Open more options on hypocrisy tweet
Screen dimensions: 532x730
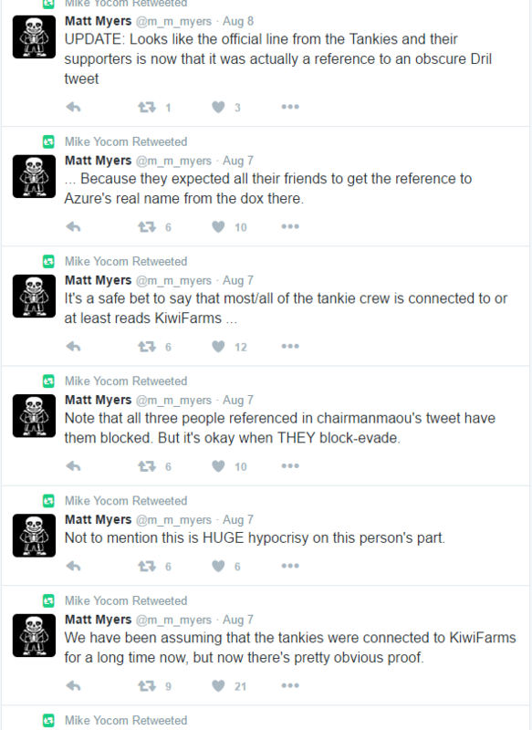coord(290,566)
